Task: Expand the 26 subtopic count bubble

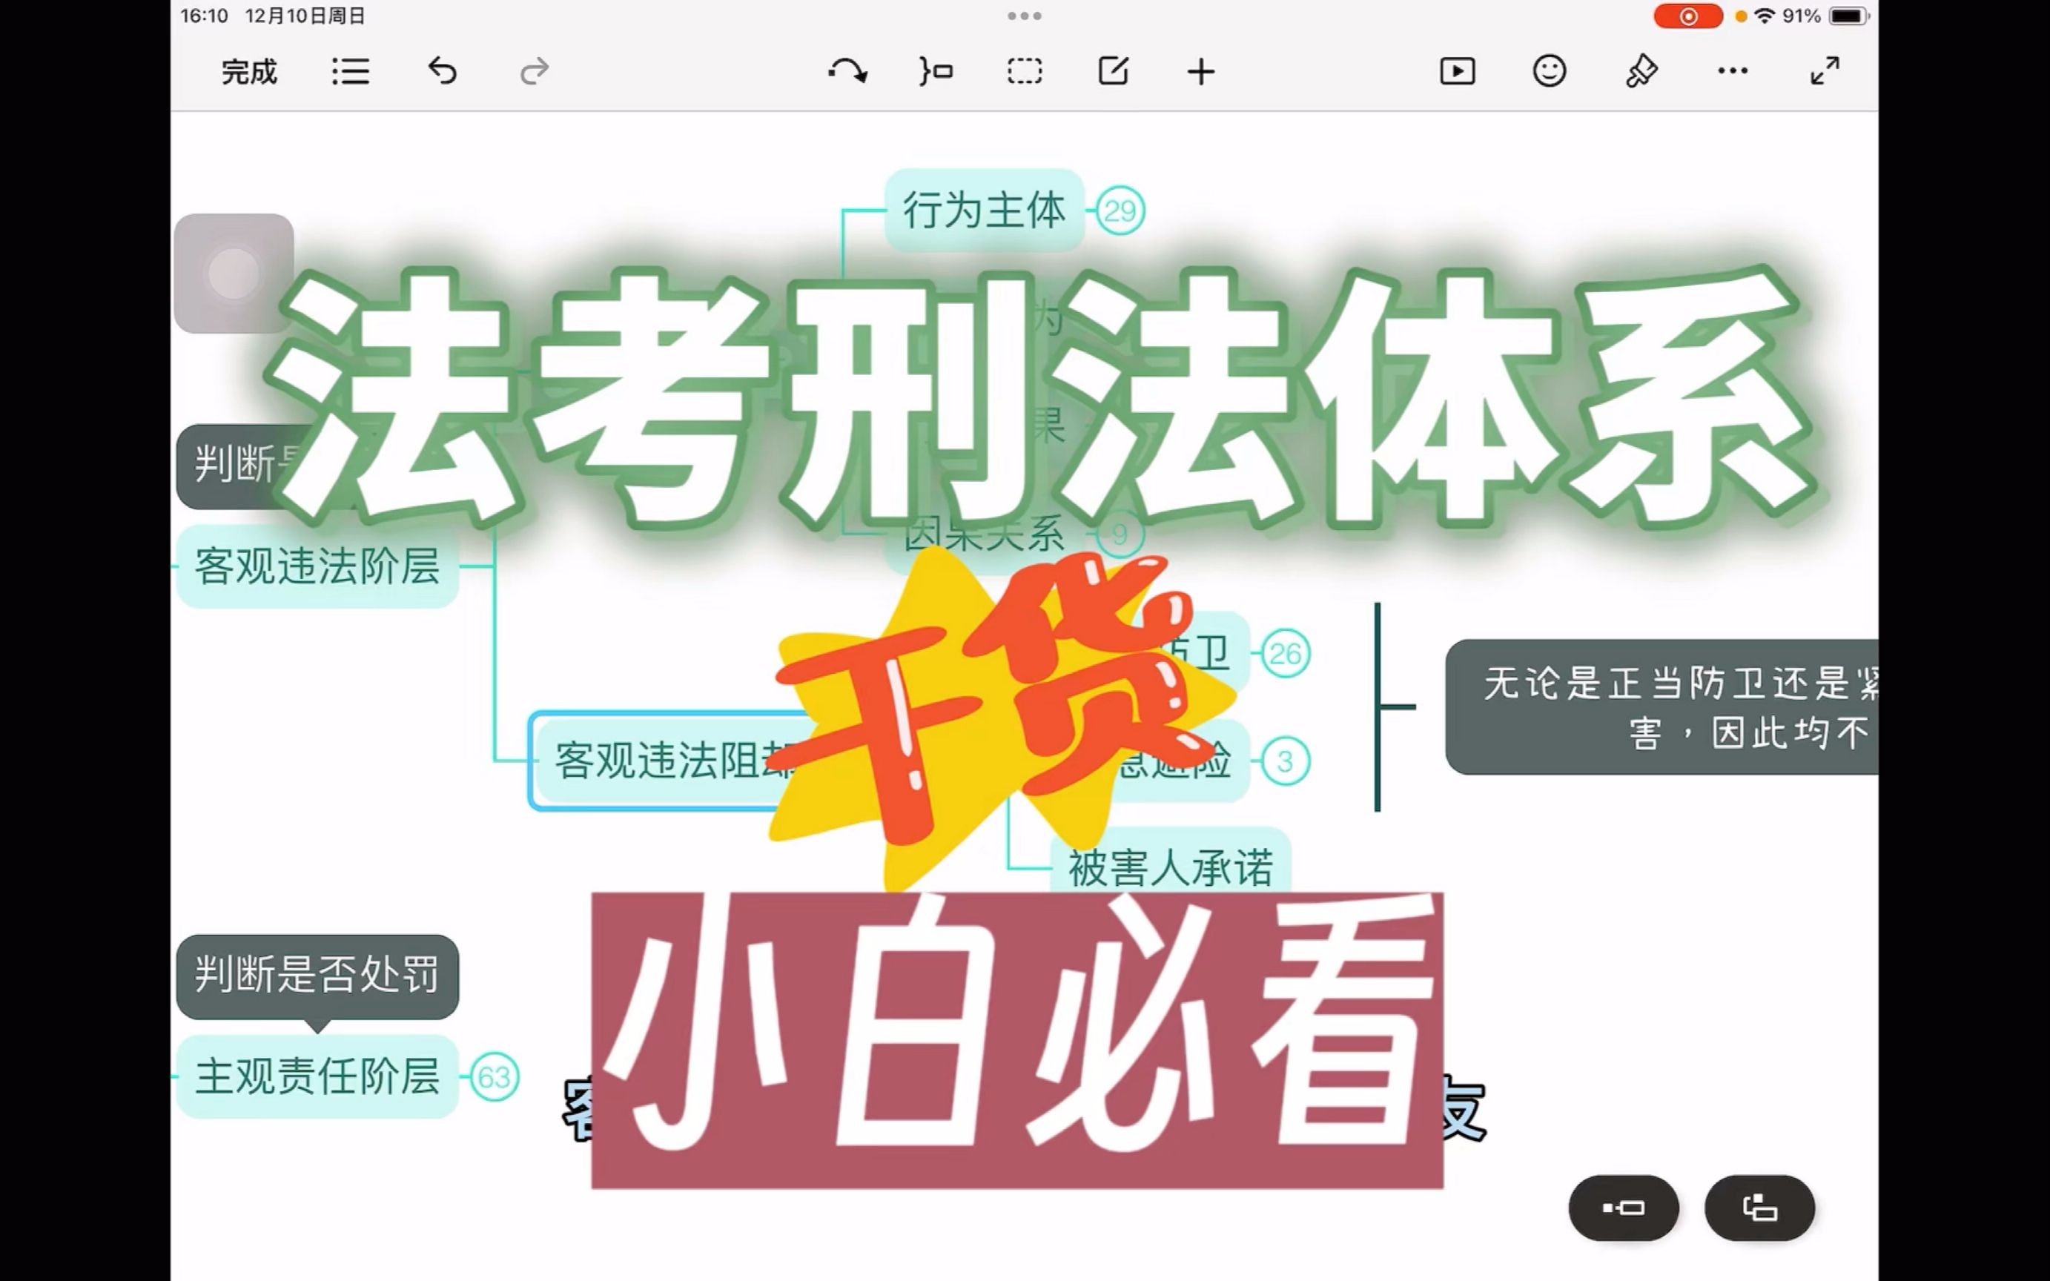Action: coord(1285,653)
